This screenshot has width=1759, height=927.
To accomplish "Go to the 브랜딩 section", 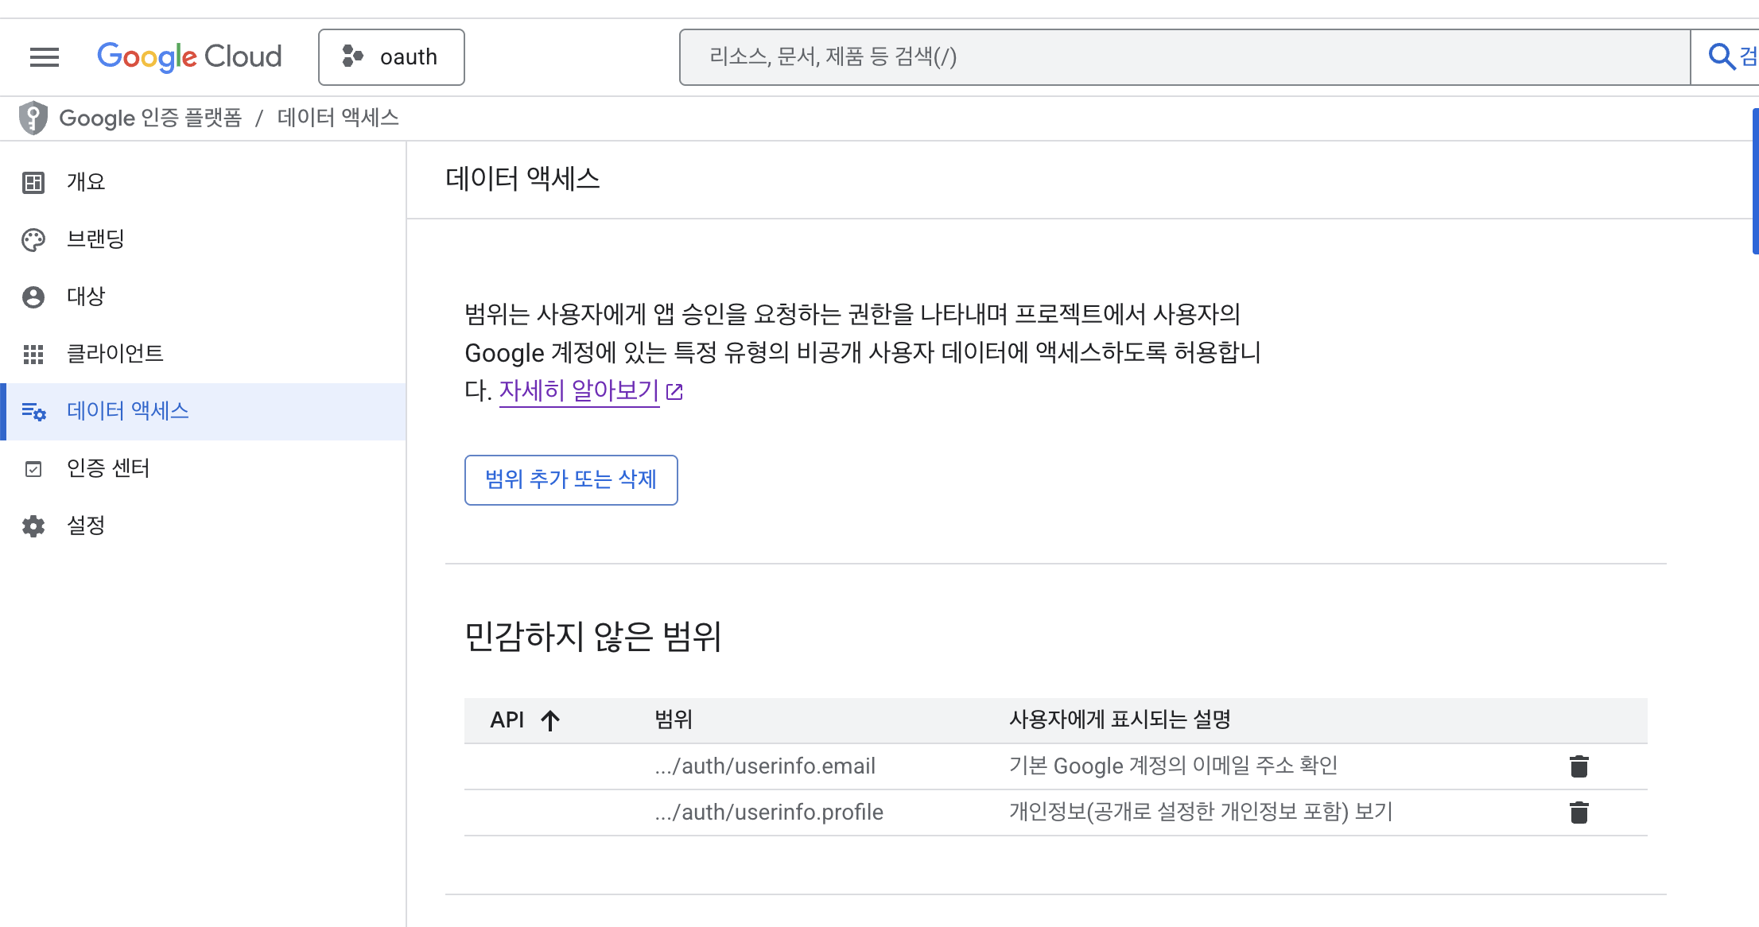I will pyautogui.click(x=95, y=239).
